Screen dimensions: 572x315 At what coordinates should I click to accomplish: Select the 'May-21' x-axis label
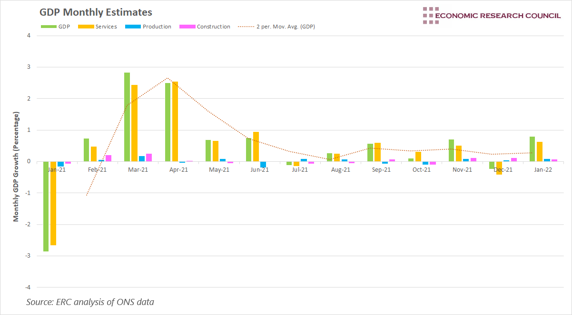(219, 169)
